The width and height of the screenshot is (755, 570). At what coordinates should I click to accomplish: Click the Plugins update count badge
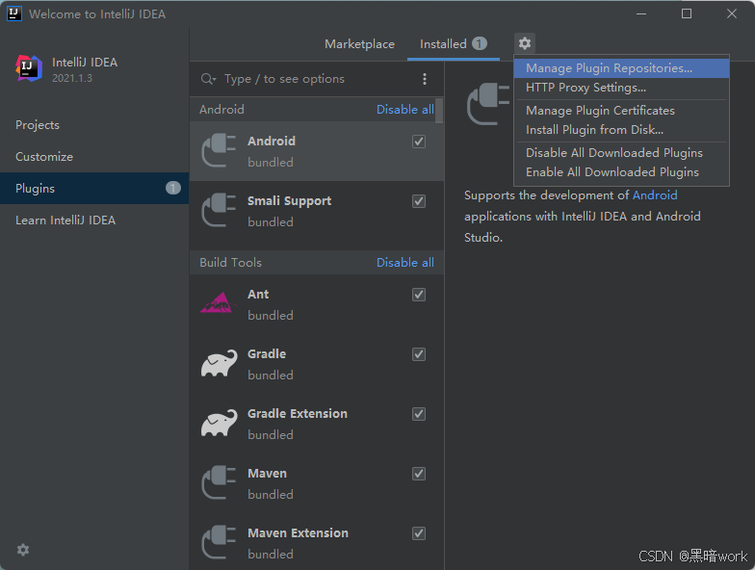coord(173,188)
